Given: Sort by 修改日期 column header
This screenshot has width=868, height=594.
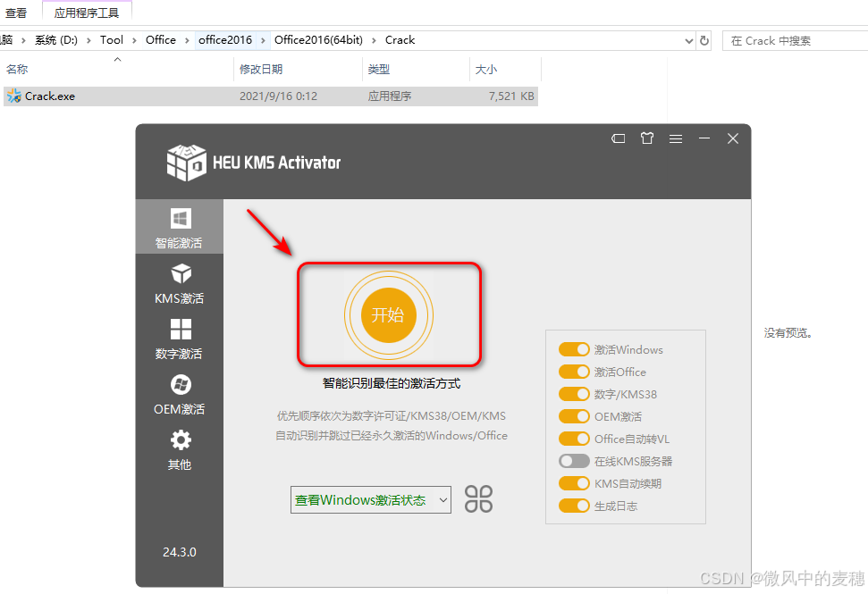Looking at the screenshot, I should pos(299,69).
